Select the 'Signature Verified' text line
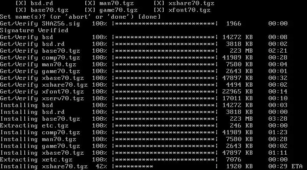307x170 pixels. 34,31
